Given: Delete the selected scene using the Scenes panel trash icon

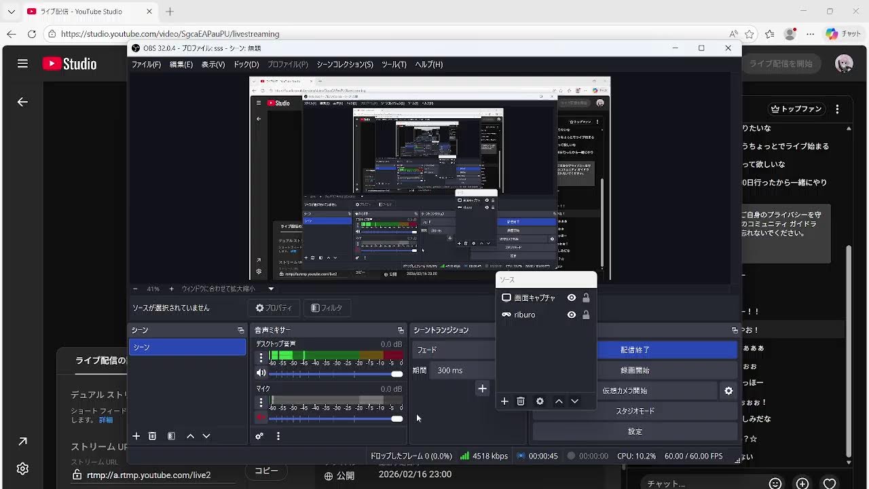Looking at the screenshot, I should click(x=152, y=436).
